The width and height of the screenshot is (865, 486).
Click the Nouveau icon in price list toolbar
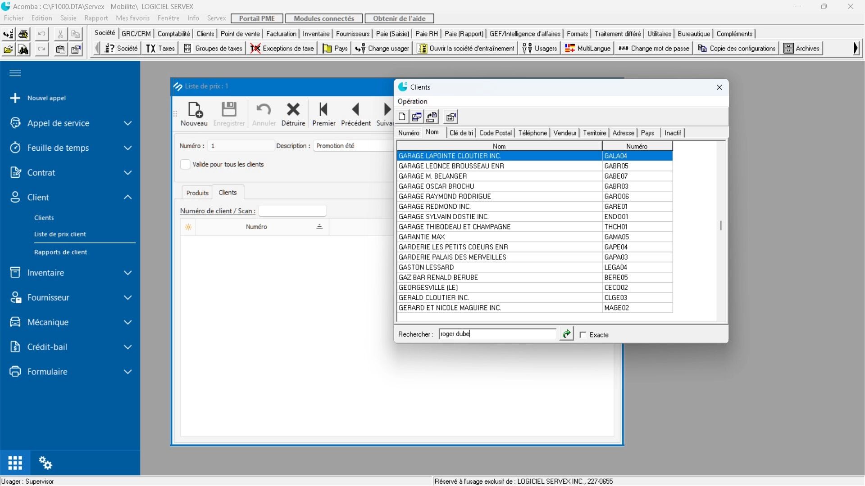click(x=195, y=110)
